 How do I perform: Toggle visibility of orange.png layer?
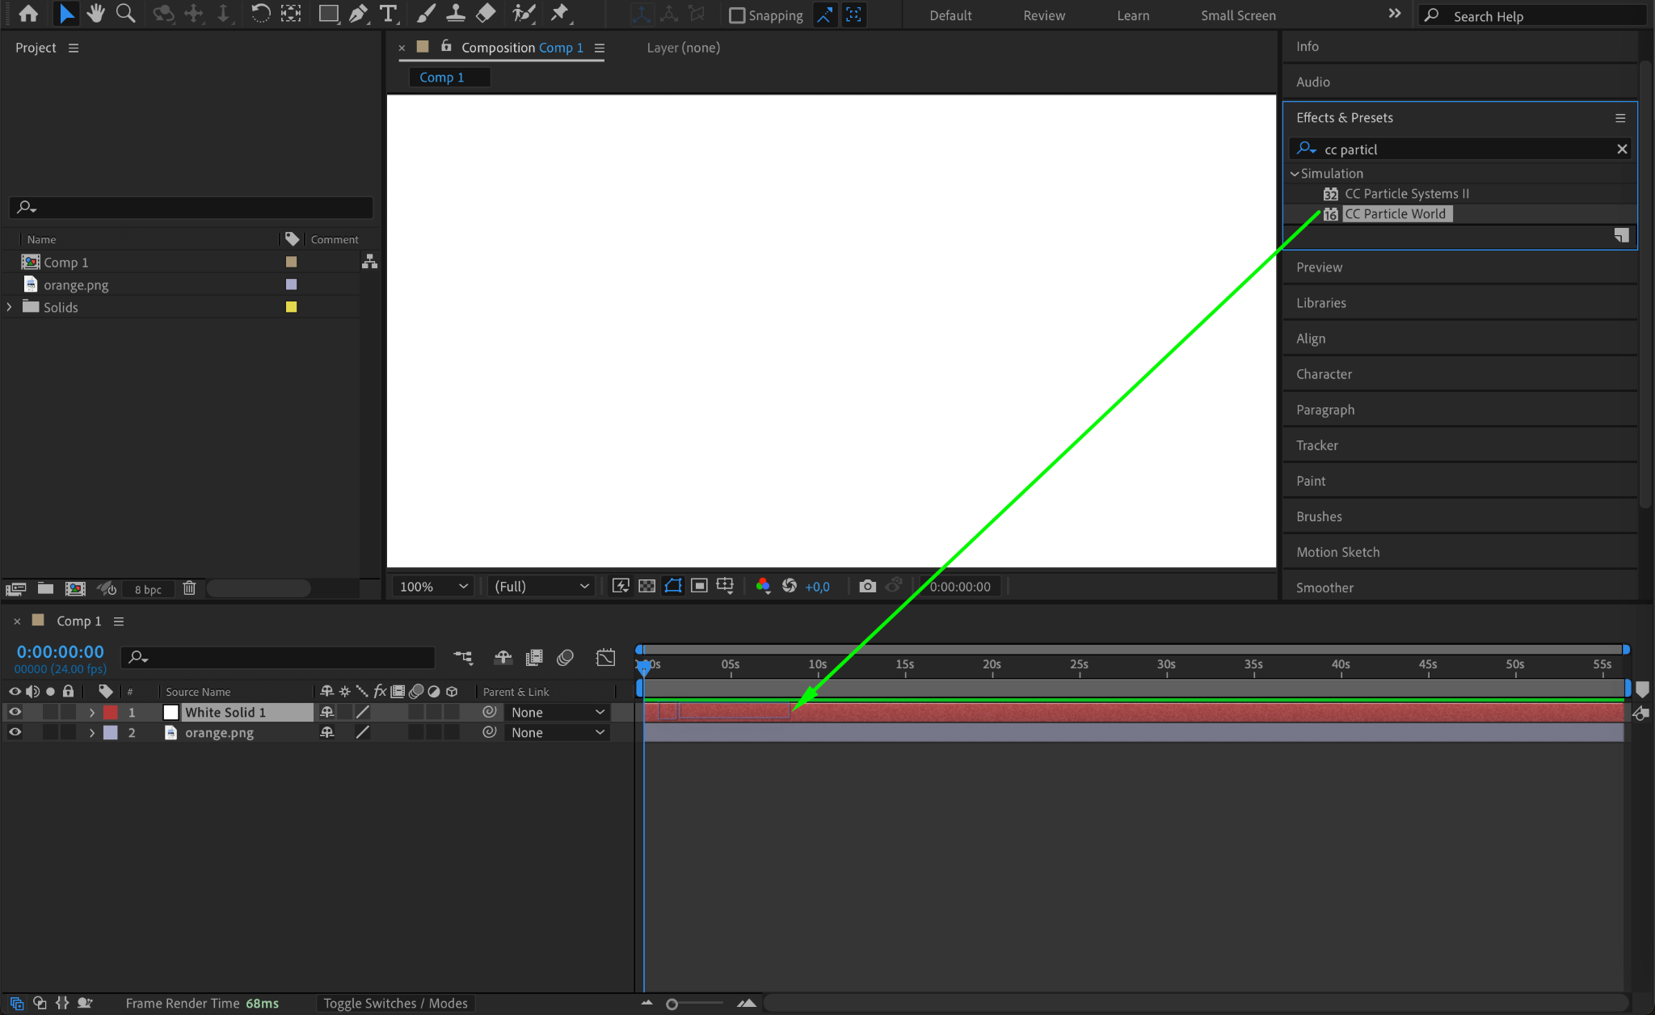coord(15,732)
